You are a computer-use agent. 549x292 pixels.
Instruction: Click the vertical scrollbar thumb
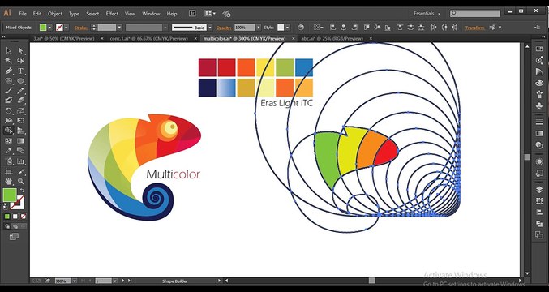[527, 157]
